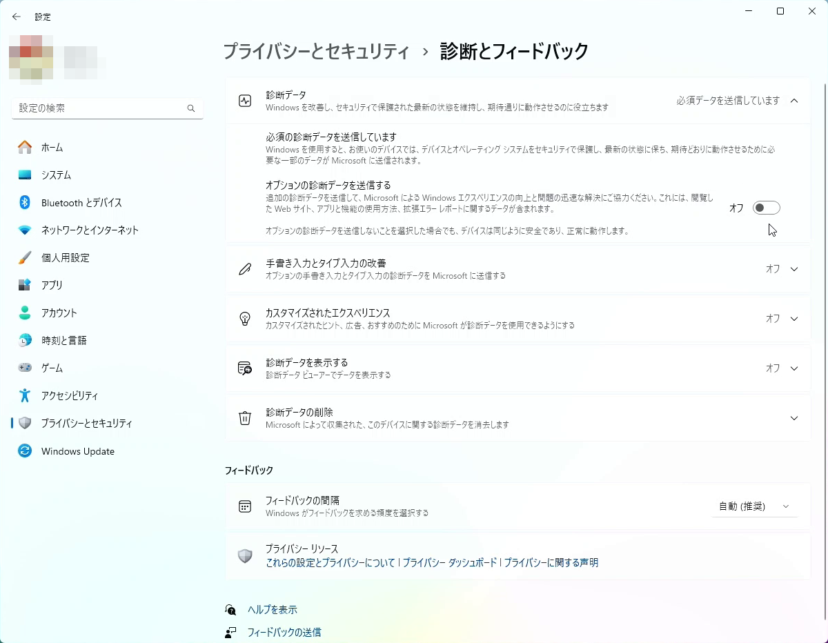Click the search magnifier in 設定の検索
The image size is (828, 643).
click(x=190, y=108)
